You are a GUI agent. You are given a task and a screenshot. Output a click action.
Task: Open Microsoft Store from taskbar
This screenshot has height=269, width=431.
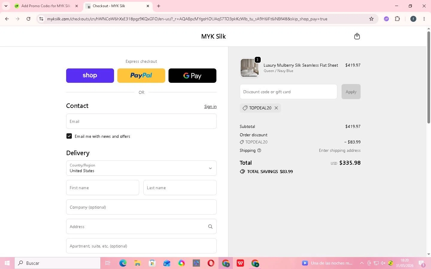pyautogui.click(x=152, y=263)
